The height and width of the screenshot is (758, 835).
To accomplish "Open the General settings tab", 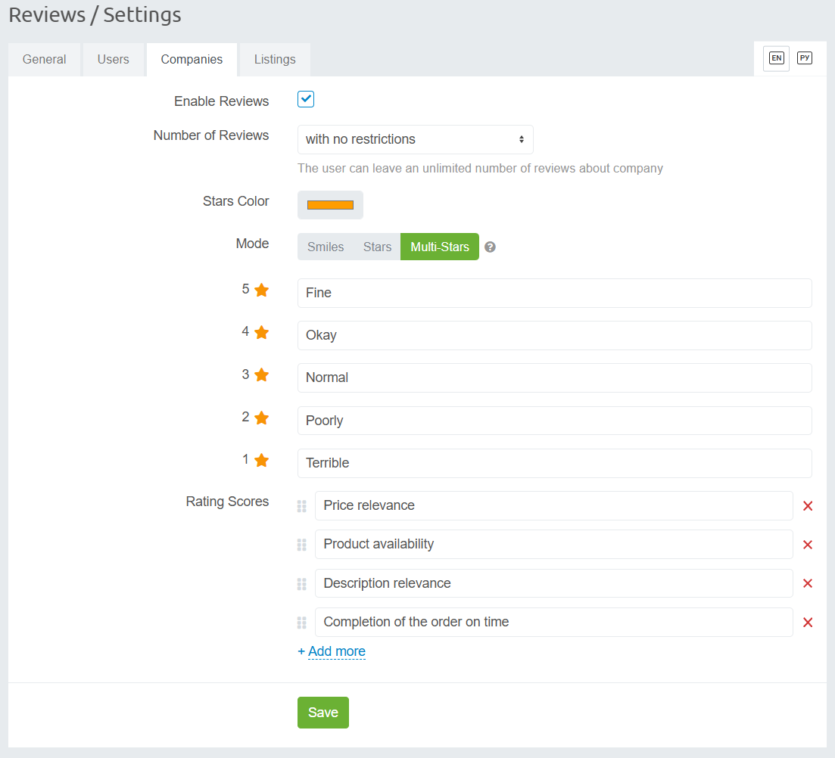I will [x=45, y=59].
